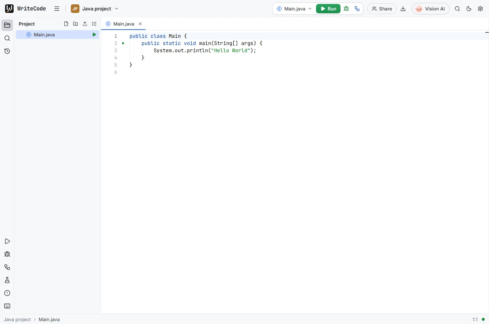Click the WriteCode logo

[x=26, y=9]
